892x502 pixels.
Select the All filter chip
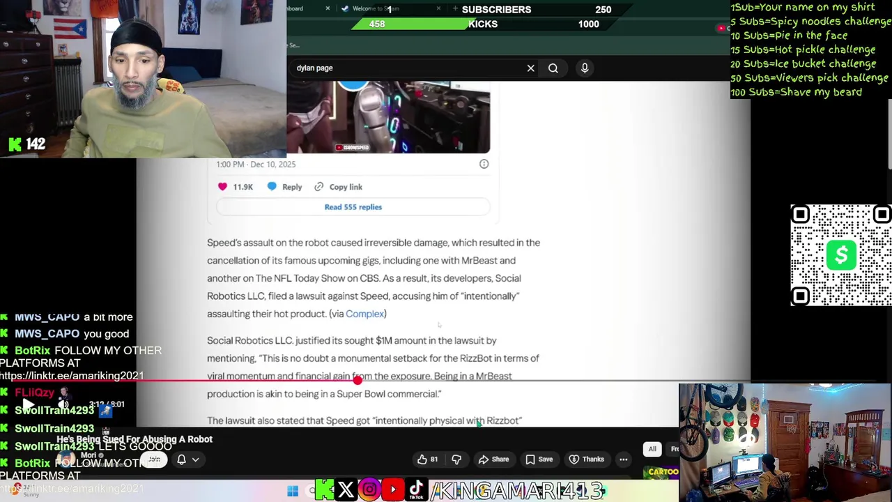click(652, 449)
